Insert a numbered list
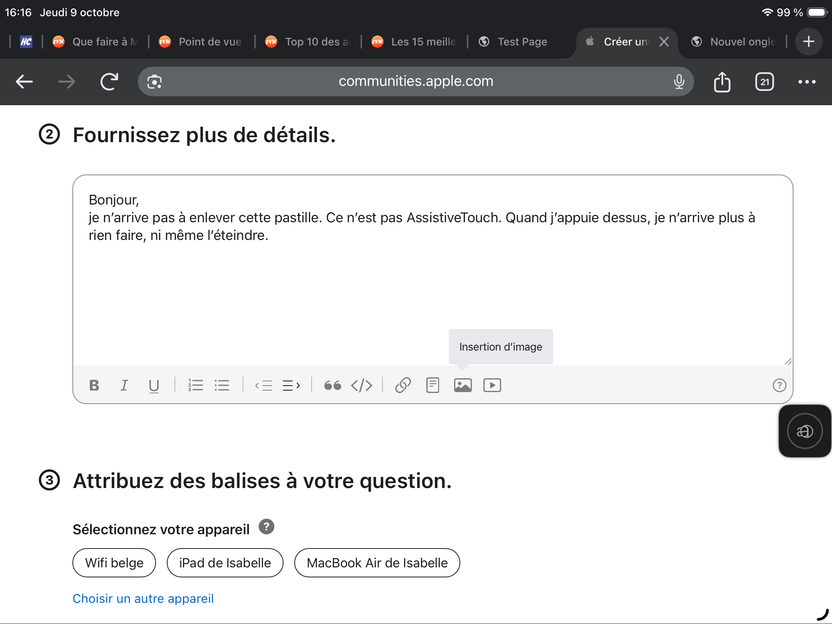 coord(195,385)
